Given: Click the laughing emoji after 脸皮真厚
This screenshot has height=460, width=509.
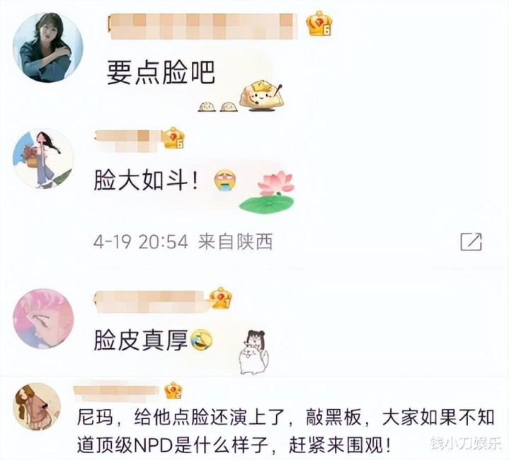Looking at the screenshot, I should [201, 340].
